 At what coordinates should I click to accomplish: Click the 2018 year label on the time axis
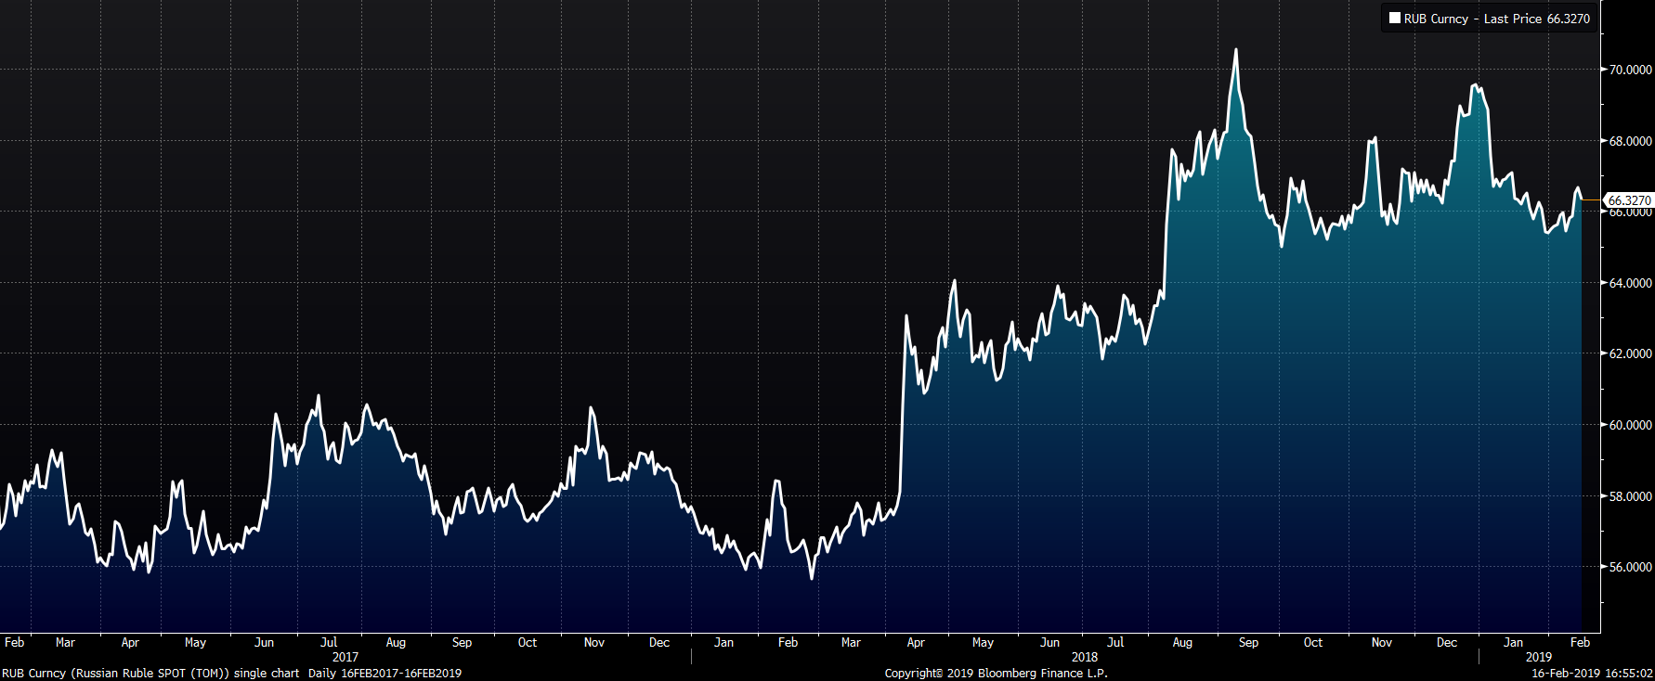click(x=1084, y=657)
